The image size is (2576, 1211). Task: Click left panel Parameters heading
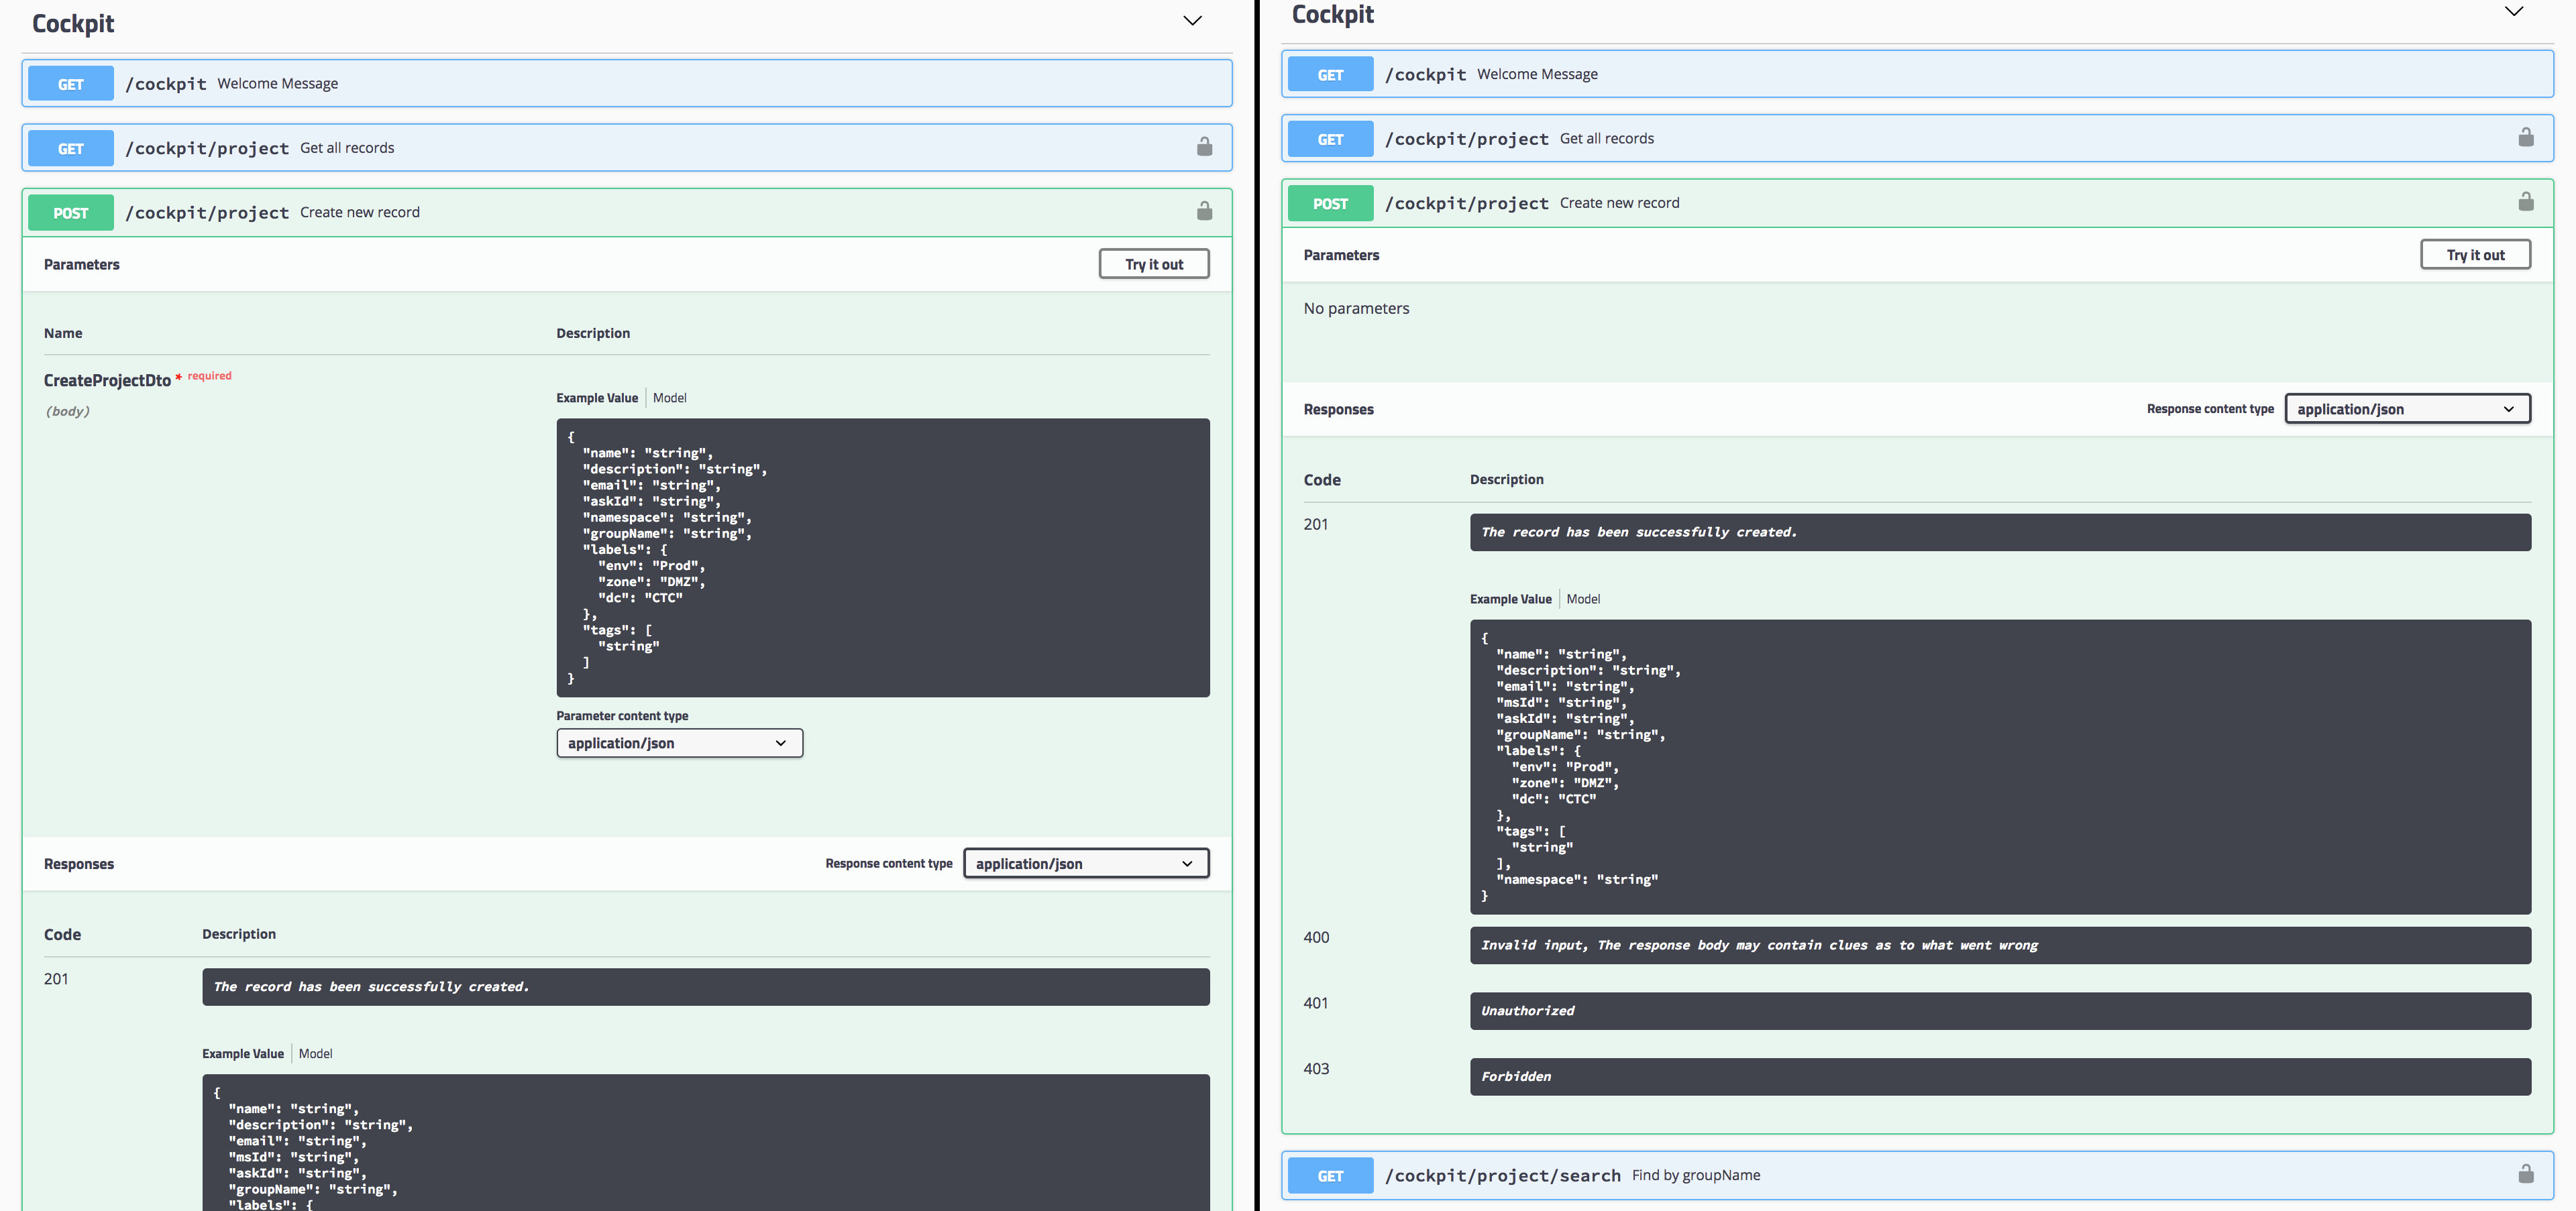(x=81, y=265)
